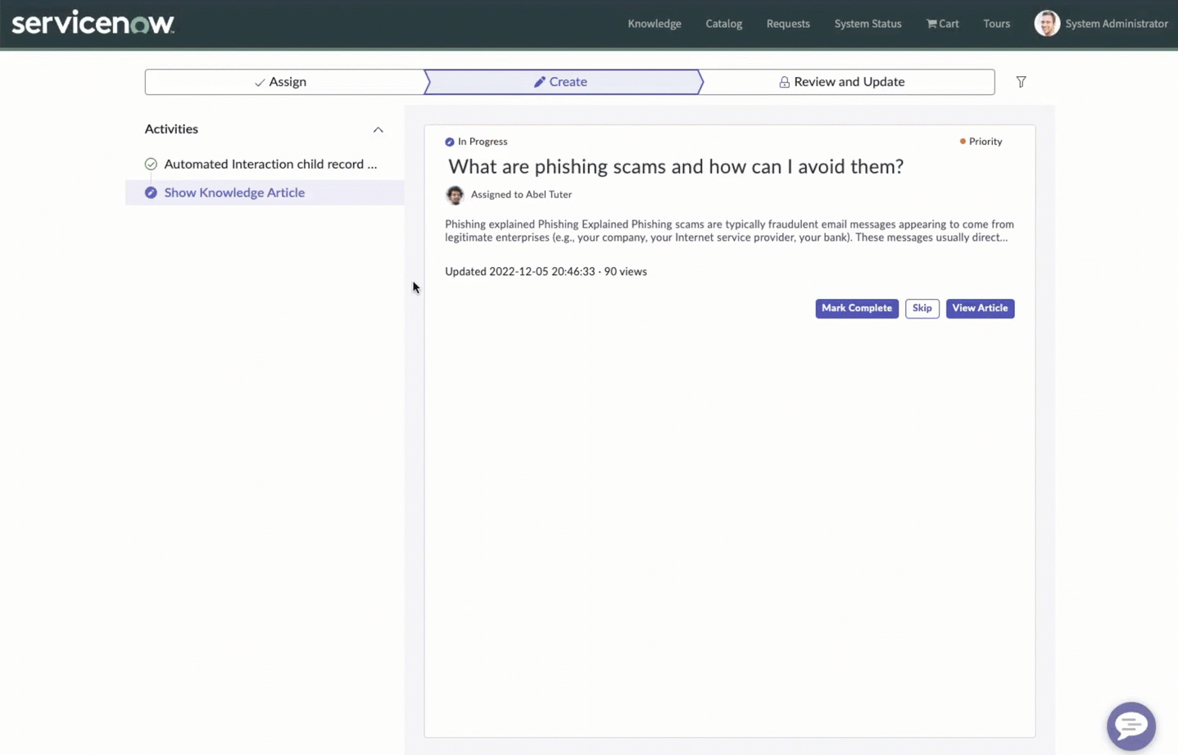This screenshot has height=755, width=1178.
Task: Click in-progress icon beside Show Knowledge Article
Action: 151,192
